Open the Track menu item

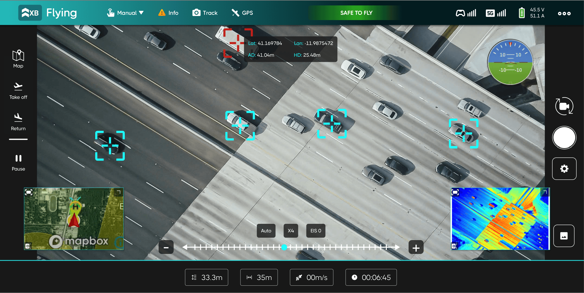(205, 13)
